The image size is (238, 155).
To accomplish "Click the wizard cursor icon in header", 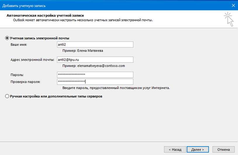I will [x=229, y=19].
